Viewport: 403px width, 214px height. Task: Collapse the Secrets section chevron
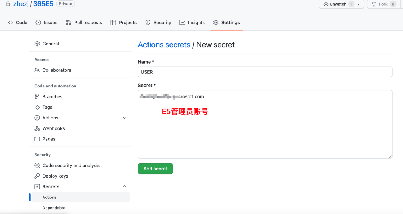pos(125,186)
